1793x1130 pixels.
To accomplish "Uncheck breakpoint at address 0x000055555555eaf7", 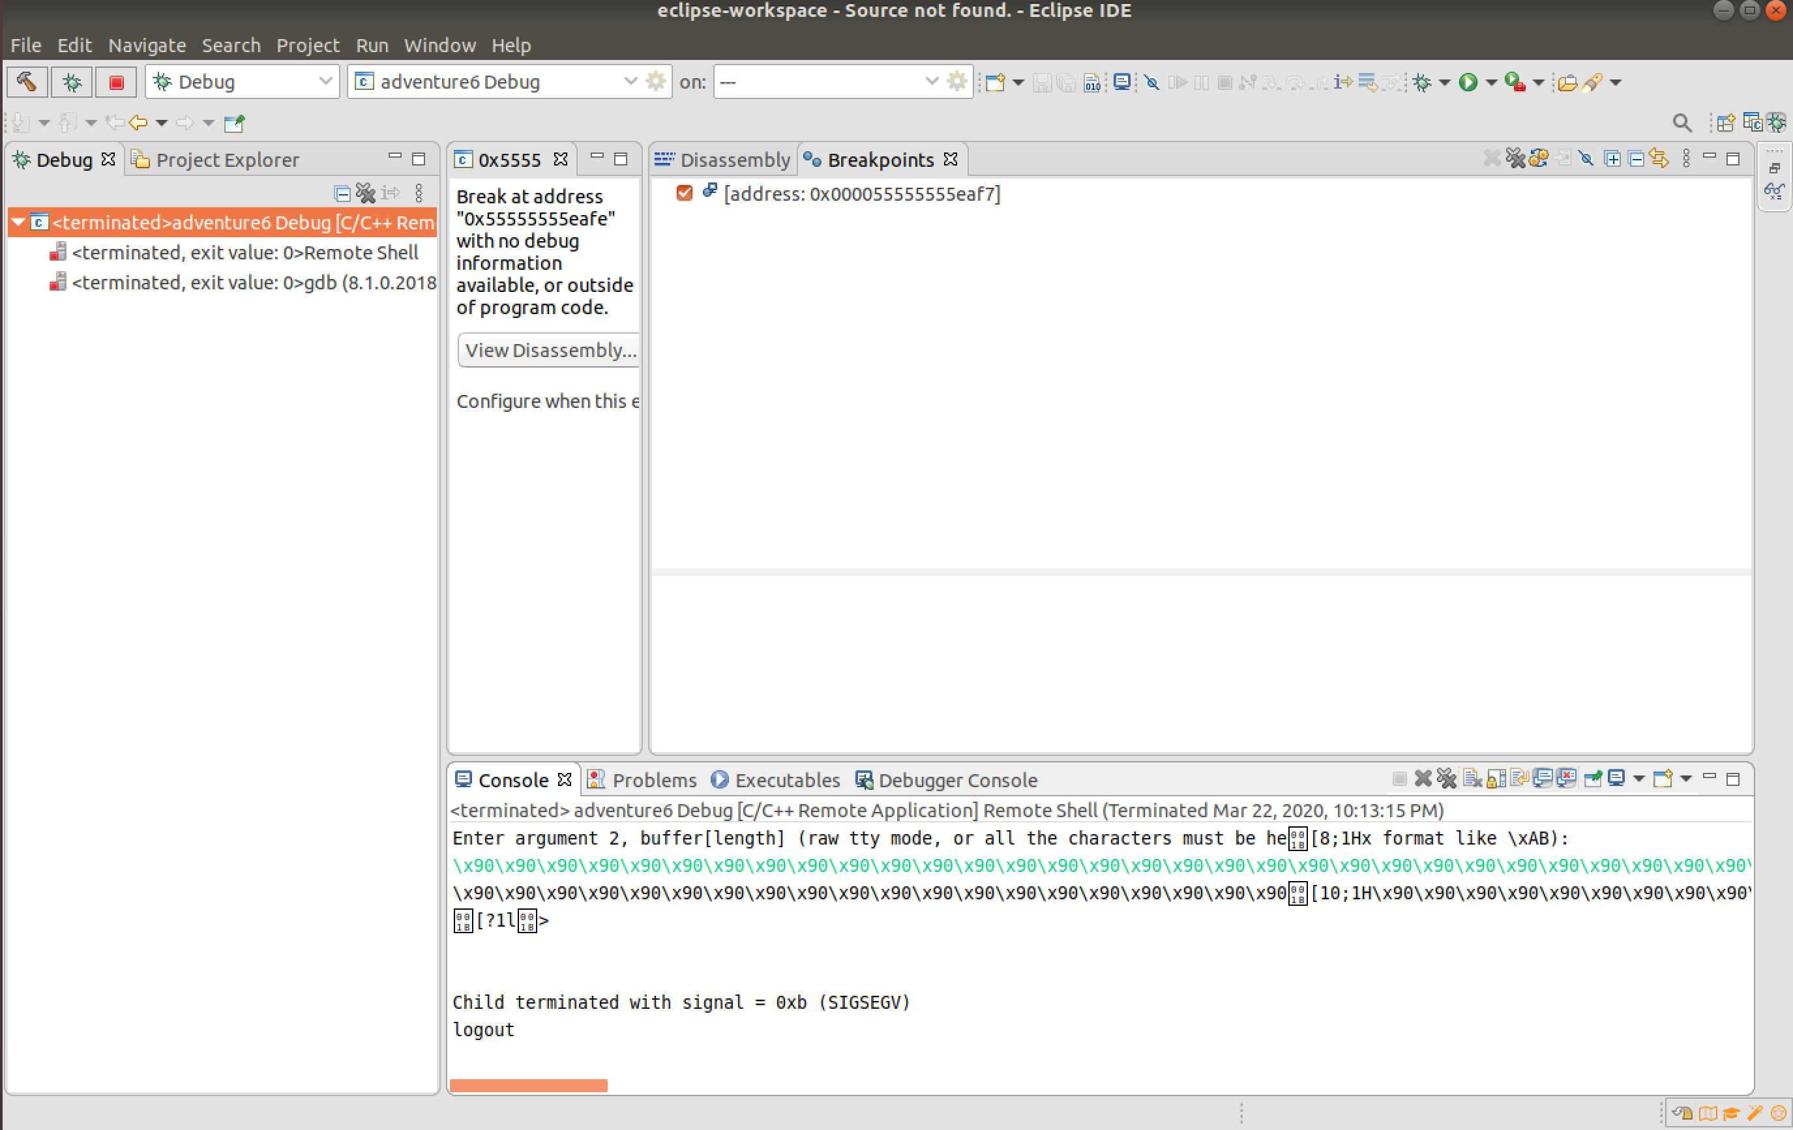I will (685, 194).
